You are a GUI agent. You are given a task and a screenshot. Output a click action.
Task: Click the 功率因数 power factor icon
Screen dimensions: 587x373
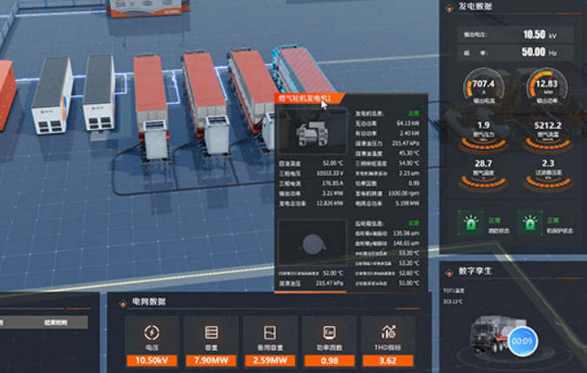329,332
